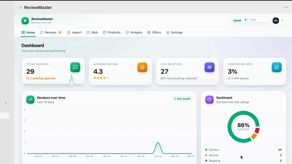292x164 pixels.
Task: Click the Widgets tab palette icon
Action: click(127, 32)
